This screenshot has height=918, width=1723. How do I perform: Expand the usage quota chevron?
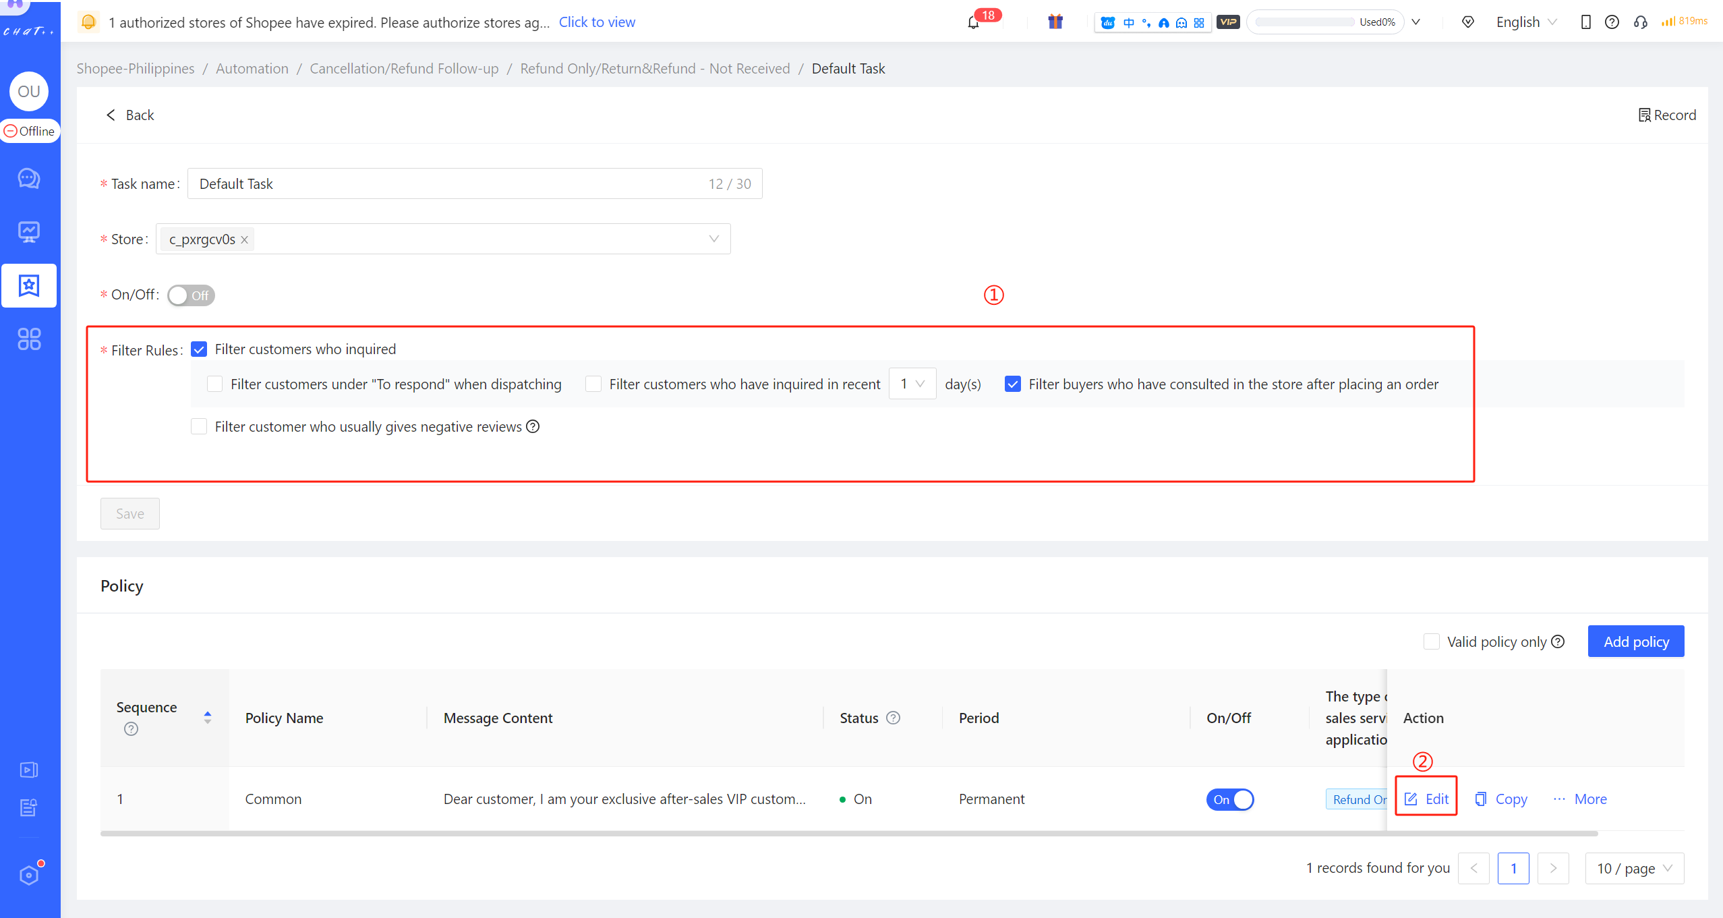pos(1416,22)
